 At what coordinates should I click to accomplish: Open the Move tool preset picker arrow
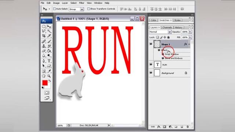[x=49, y=9]
